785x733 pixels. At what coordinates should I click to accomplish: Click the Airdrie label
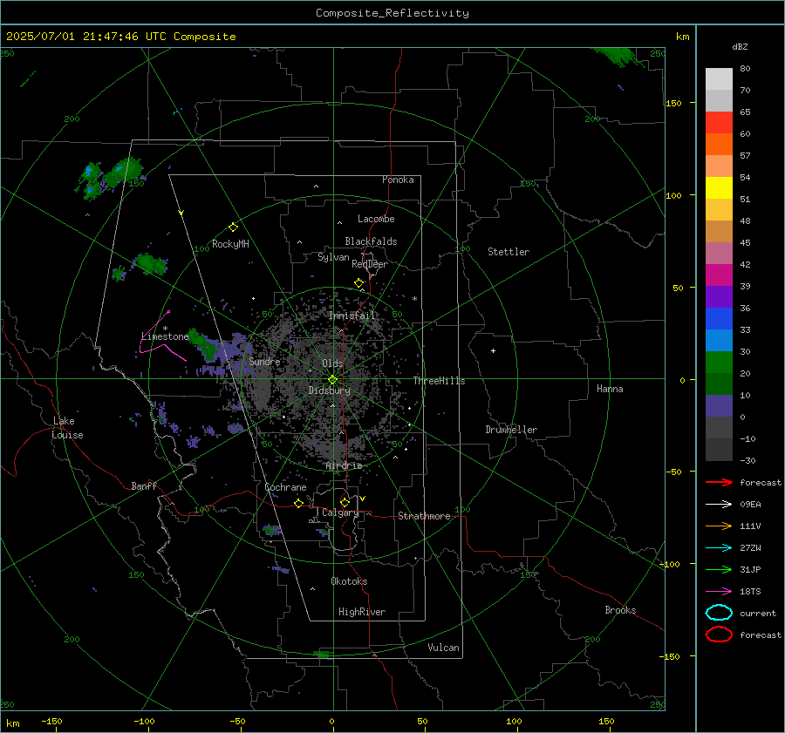click(344, 465)
